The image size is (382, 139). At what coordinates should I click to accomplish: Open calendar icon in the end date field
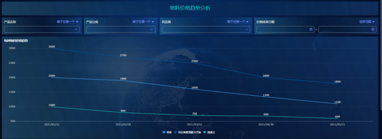[x=372, y=29]
